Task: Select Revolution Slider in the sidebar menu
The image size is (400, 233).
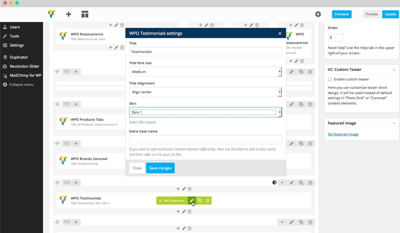Action: click(24, 66)
